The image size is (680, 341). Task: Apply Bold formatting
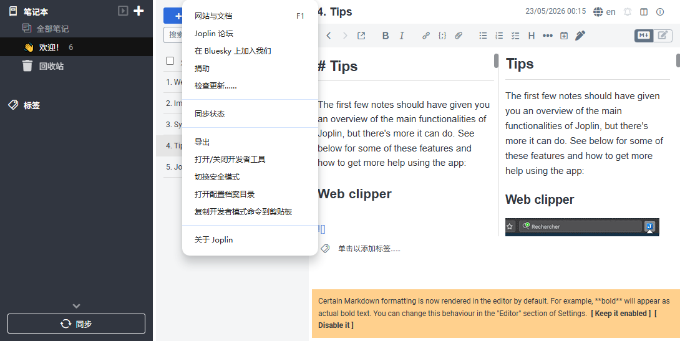[x=385, y=36]
